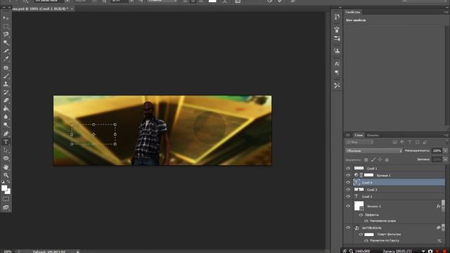The width and height of the screenshot is (450, 253).
Task: Lock all layer attributes padlock
Action: (x=387, y=160)
